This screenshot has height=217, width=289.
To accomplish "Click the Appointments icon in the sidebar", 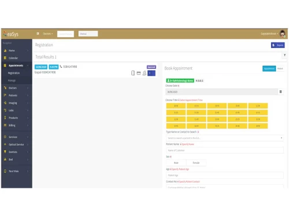I will click(5, 65).
